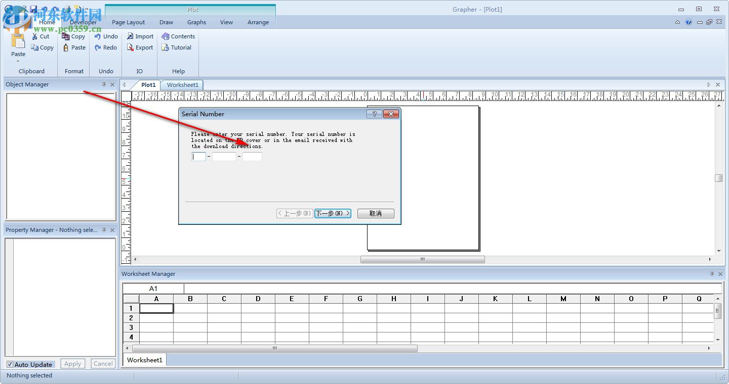Image resolution: width=729 pixels, height=384 pixels.
Task: Select the Worksheet1 sheet tab at bottom
Action: point(145,360)
